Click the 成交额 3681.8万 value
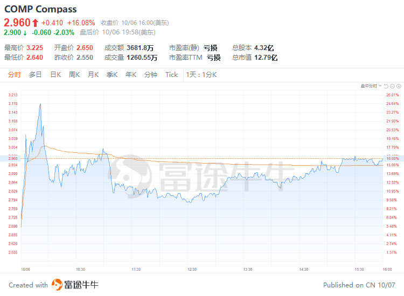This screenshot has width=404, height=296. tap(140, 48)
